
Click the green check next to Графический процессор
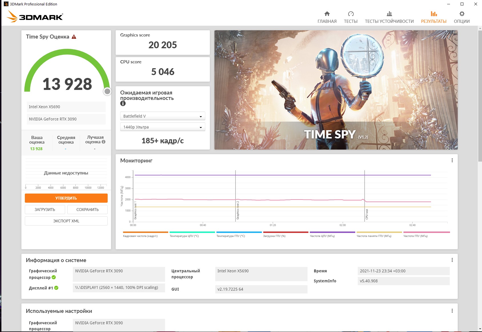click(x=54, y=277)
